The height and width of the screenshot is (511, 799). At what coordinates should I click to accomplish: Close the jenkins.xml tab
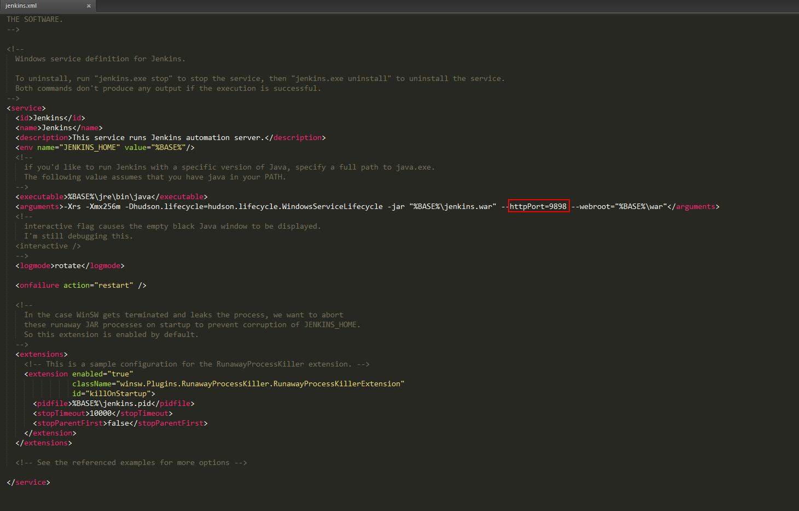click(x=89, y=6)
